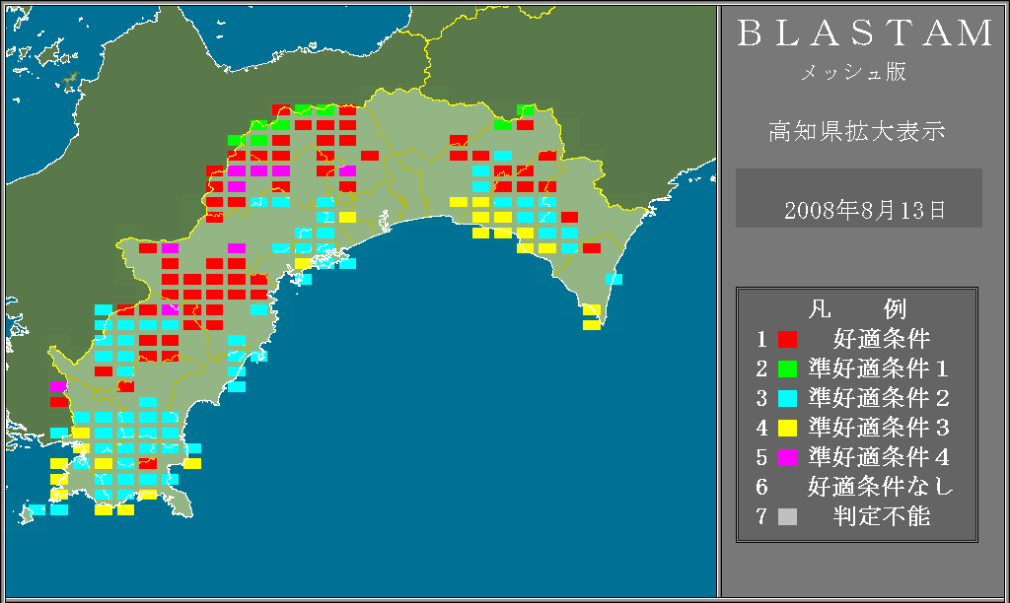Screen dimensions: 1010x603
Task: Click the red 好適条件 legend swatch
Action: [787, 339]
